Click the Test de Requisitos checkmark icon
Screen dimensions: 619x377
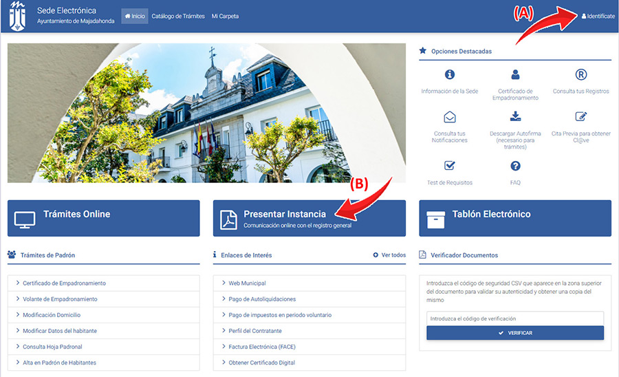pos(450,166)
